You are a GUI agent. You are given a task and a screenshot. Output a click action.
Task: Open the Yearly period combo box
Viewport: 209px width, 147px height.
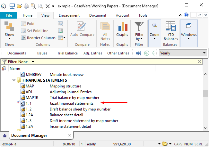pos(183,53)
